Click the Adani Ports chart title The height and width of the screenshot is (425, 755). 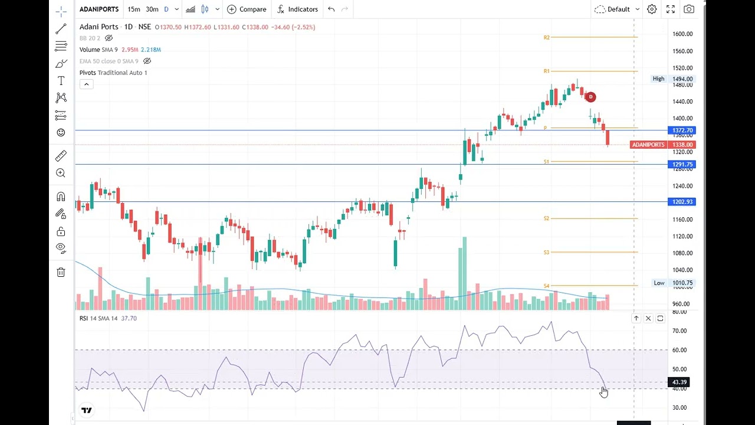click(99, 27)
